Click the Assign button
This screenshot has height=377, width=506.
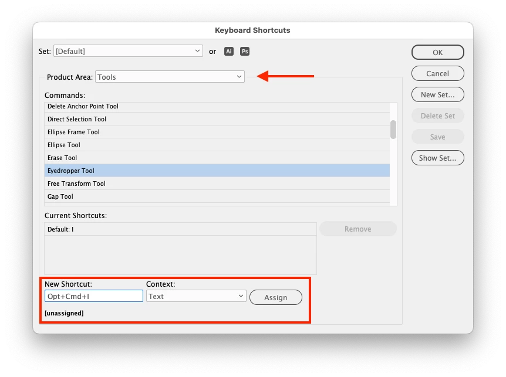276,297
